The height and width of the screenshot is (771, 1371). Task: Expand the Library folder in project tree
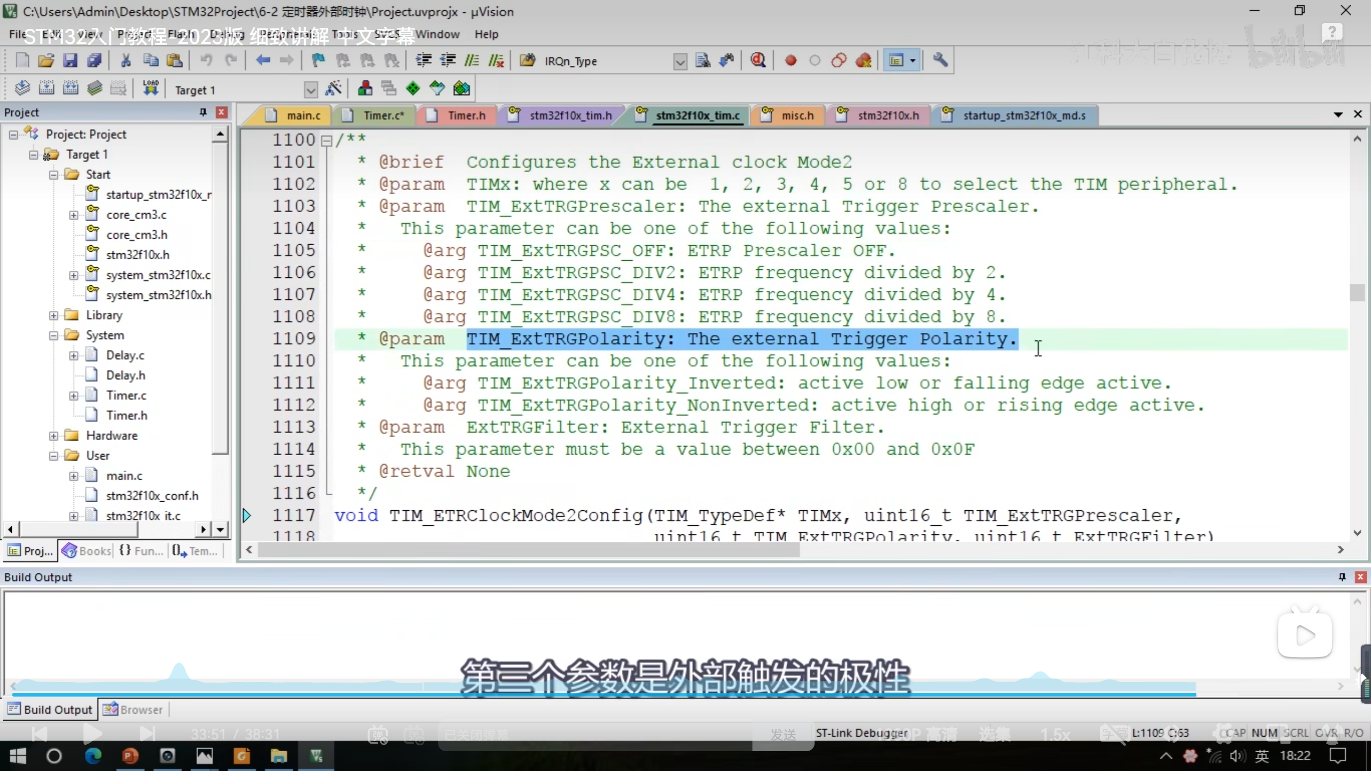point(54,315)
